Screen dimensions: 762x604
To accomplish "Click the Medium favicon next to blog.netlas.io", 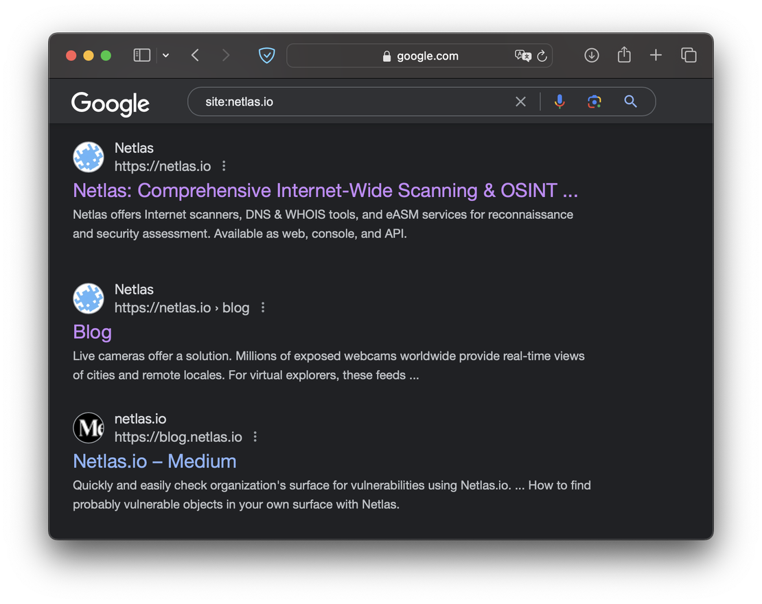I will pyautogui.click(x=89, y=427).
